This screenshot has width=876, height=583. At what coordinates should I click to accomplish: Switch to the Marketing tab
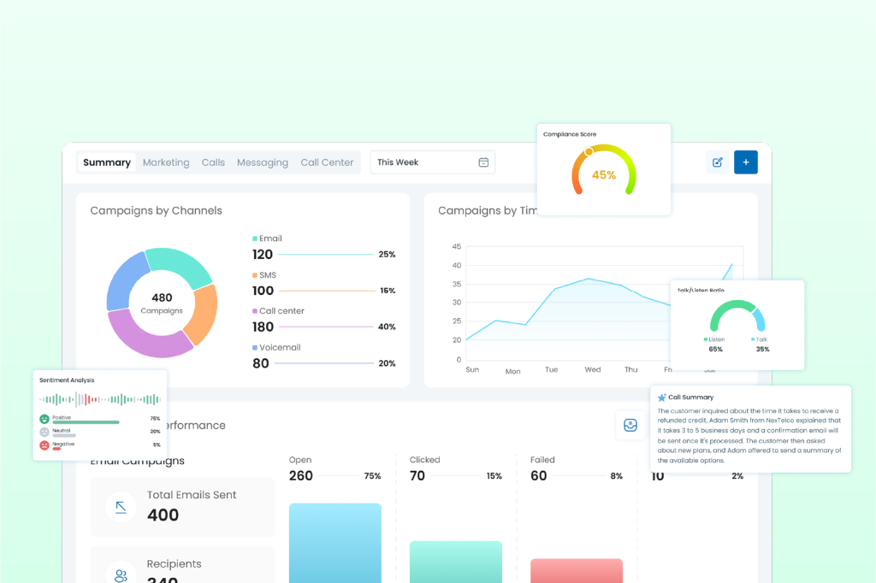(x=166, y=162)
